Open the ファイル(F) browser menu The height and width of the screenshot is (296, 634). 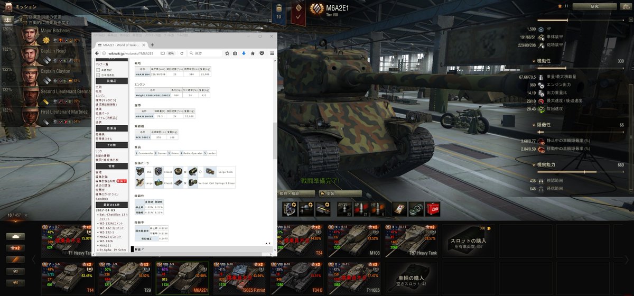point(99,35)
